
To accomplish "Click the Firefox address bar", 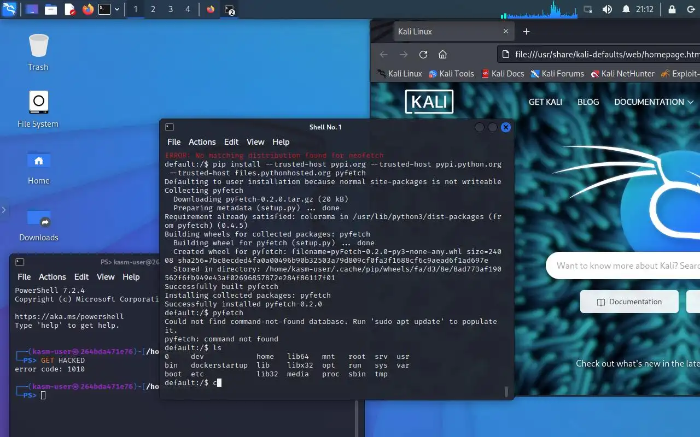I will point(599,54).
